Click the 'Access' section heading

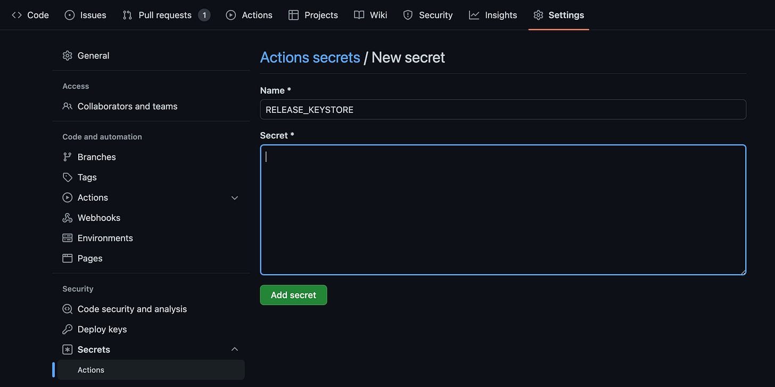tap(76, 86)
